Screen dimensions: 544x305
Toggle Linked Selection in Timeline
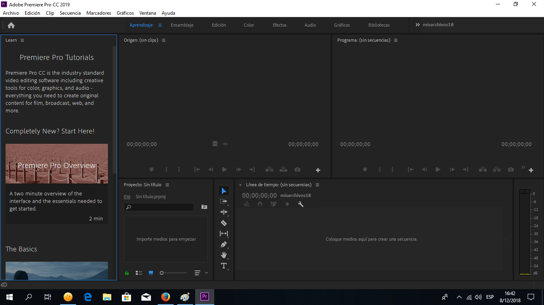click(x=274, y=204)
